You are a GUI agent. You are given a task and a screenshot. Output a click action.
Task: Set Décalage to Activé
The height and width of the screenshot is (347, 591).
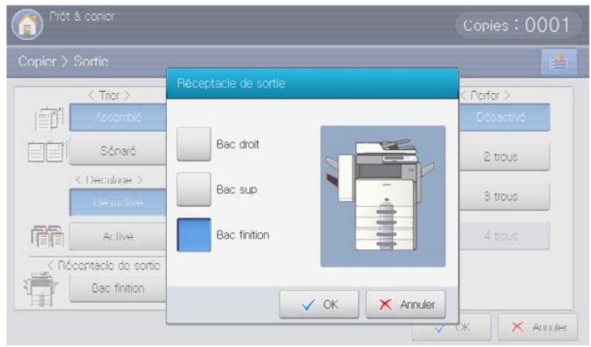coord(118,236)
